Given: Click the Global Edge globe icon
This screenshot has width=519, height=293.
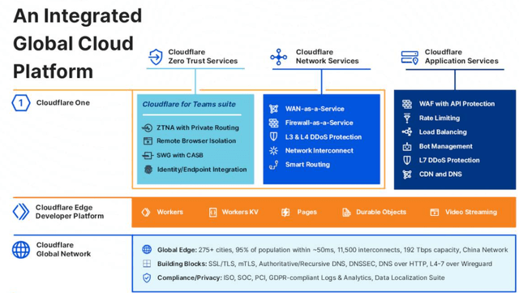Looking at the screenshot, I should pos(147,249).
